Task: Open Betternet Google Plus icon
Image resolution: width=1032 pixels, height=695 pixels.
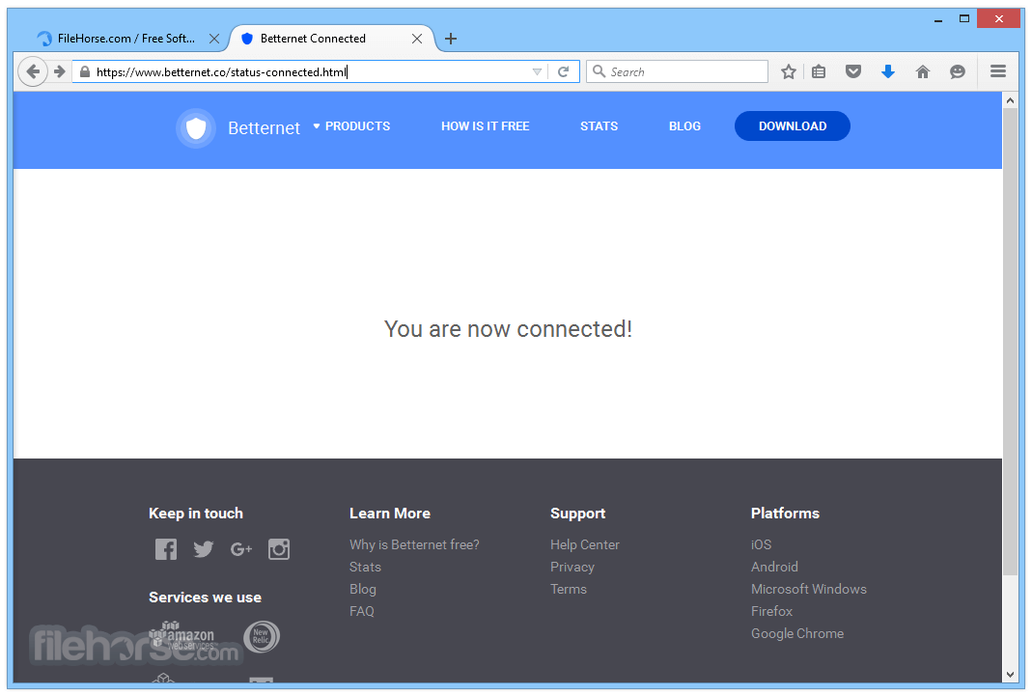Action: pos(241,549)
